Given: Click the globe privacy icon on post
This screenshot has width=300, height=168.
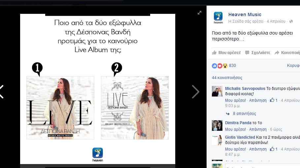Looking at the screenshot, I should tap(291, 21).
